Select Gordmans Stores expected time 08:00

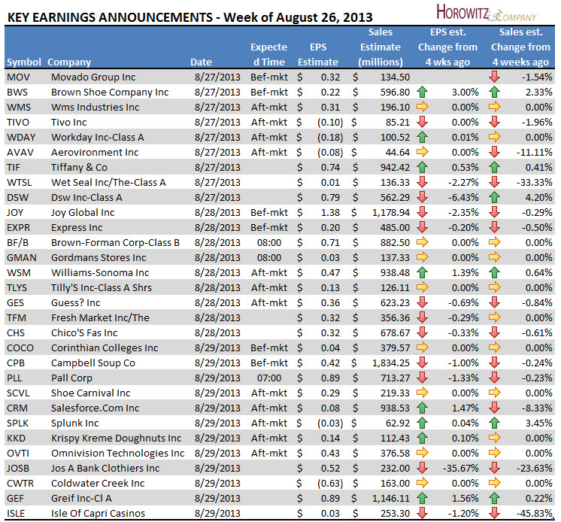269,257
